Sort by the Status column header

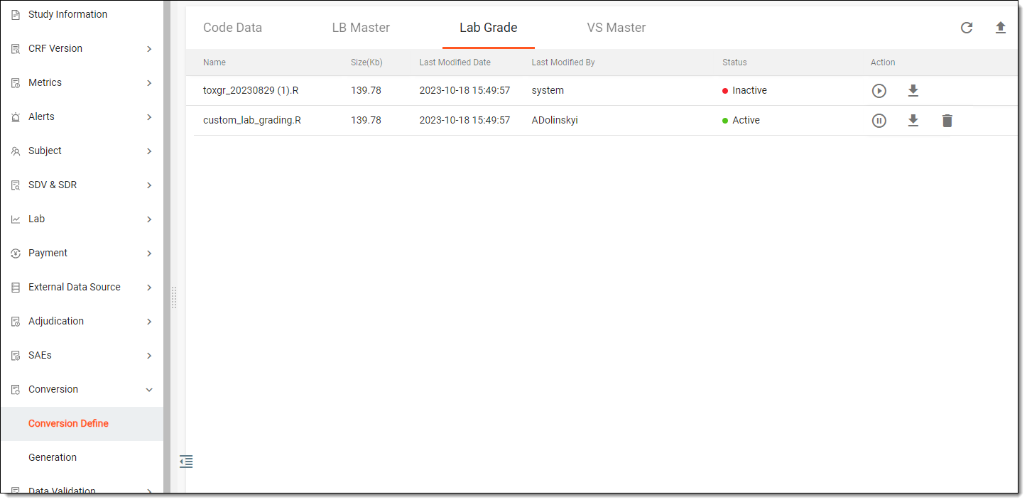[734, 62]
